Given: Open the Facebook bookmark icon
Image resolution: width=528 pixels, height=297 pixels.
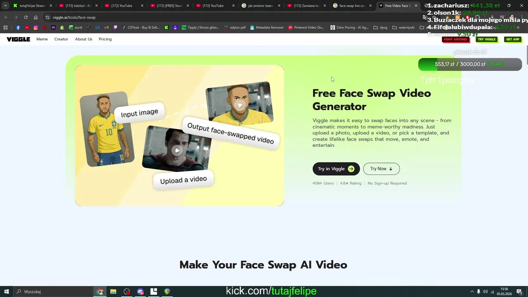Looking at the screenshot, I should [x=18, y=28].
